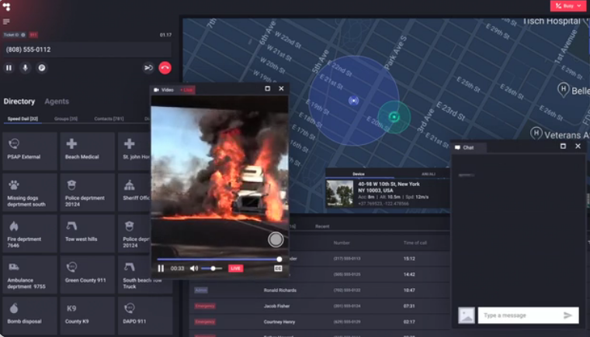Viewport: 590px width, 337px height.
Task: Select the Device tab in location panel
Action: [359, 174]
